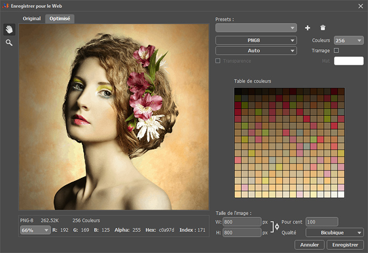Screen dimensions: 368x253
Task: Click the W width input field
Action: tap(242, 222)
